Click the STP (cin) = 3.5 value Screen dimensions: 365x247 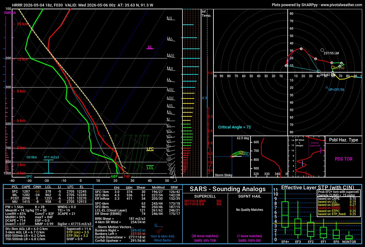(78, 232)
